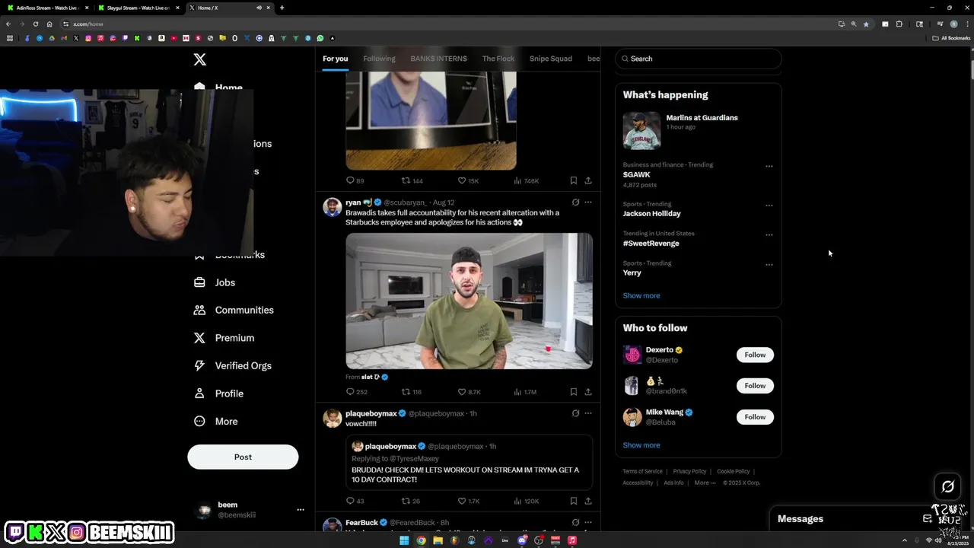974x548 pixels.
Task: Open Communities in the sidebar
Action: coord(234,310)
